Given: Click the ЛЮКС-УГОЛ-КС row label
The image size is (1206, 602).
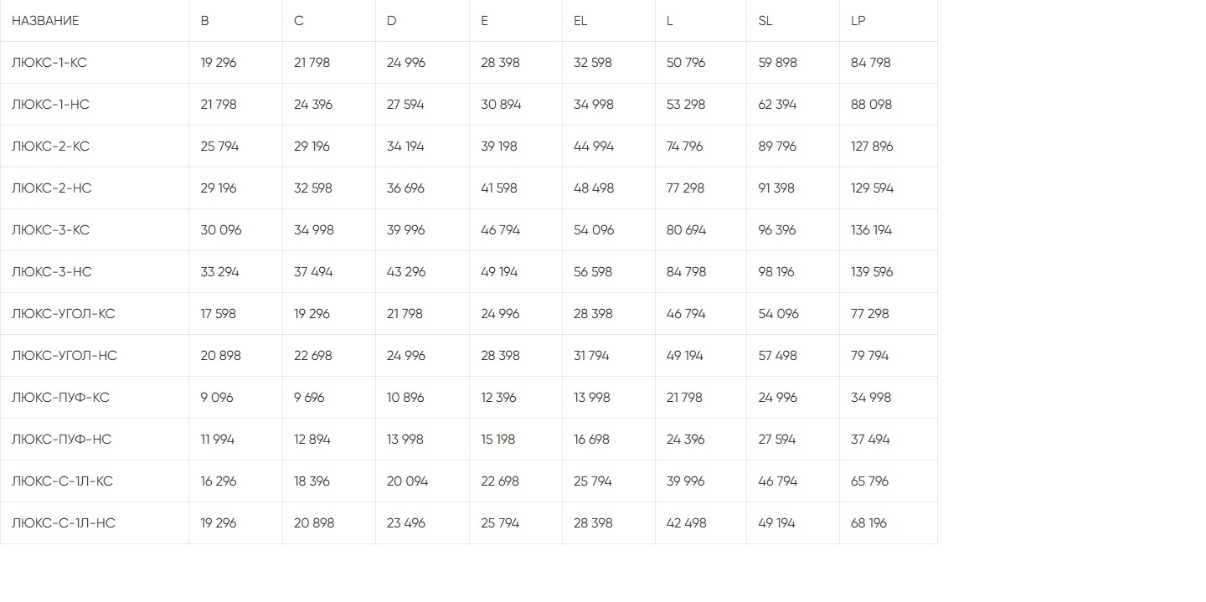Looking at the screenshot, I should click(64, 314).
